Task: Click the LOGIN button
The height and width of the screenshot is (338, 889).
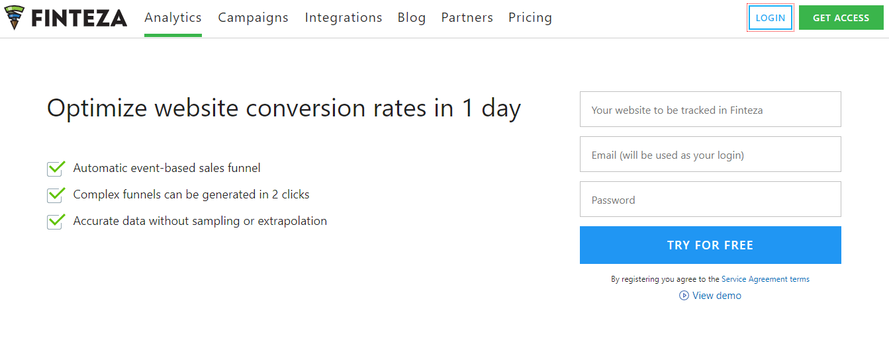Action: (x=771, y=18)
